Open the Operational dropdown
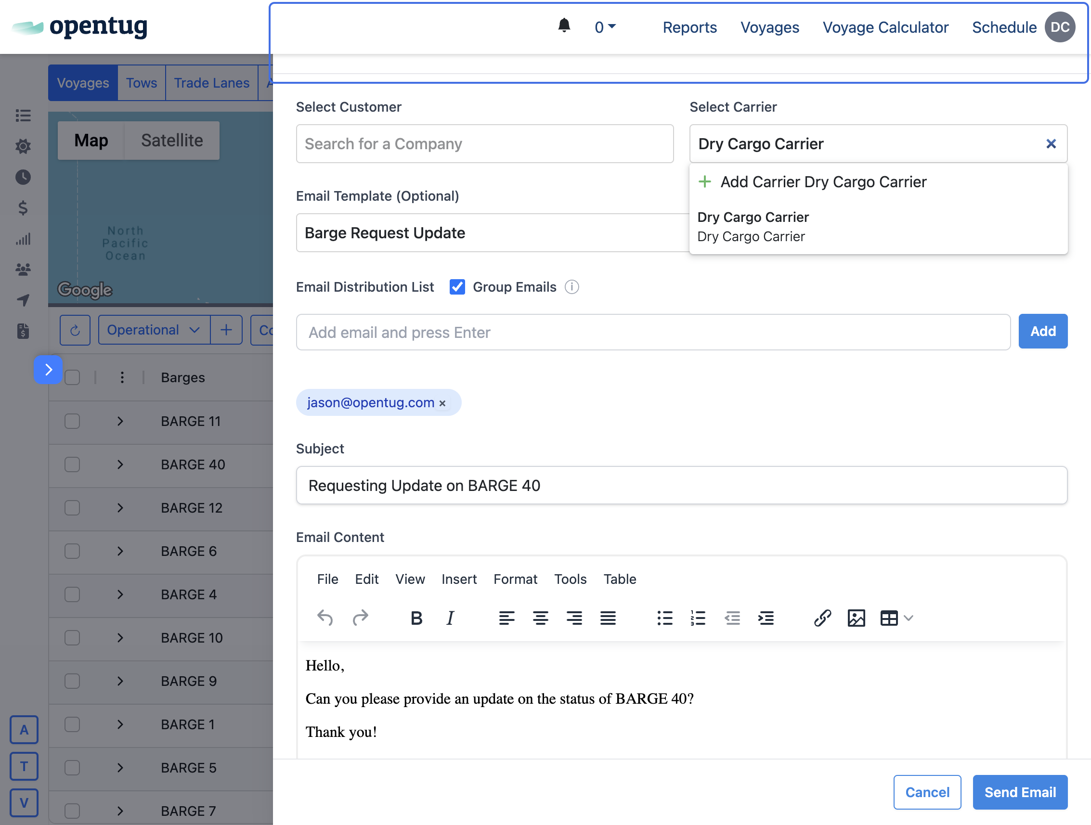This screenshot has height=825, width=1091. pos(154,330)
